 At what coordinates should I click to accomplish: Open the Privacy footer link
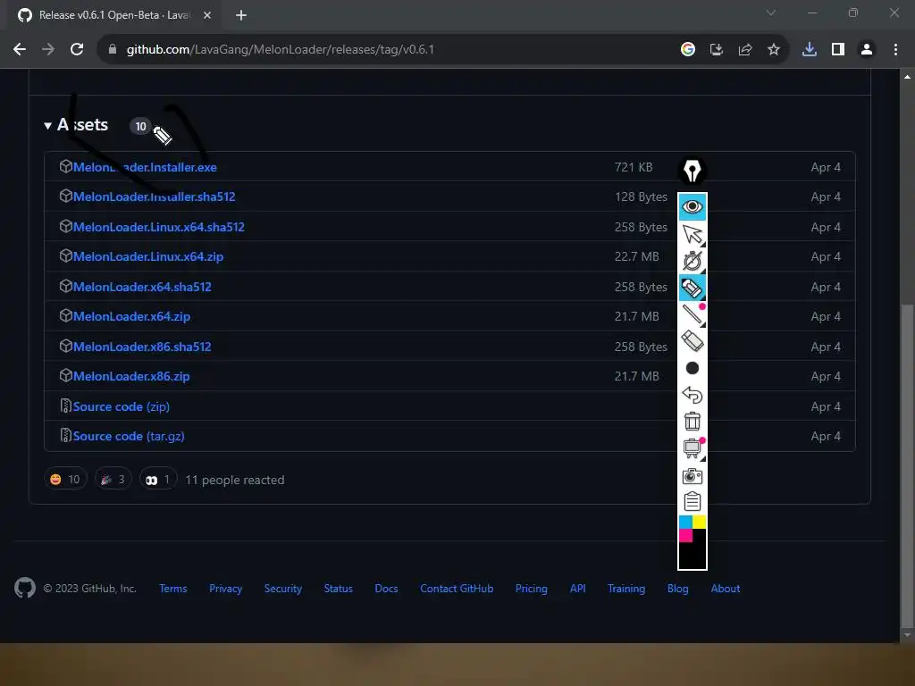pos(226,589)
